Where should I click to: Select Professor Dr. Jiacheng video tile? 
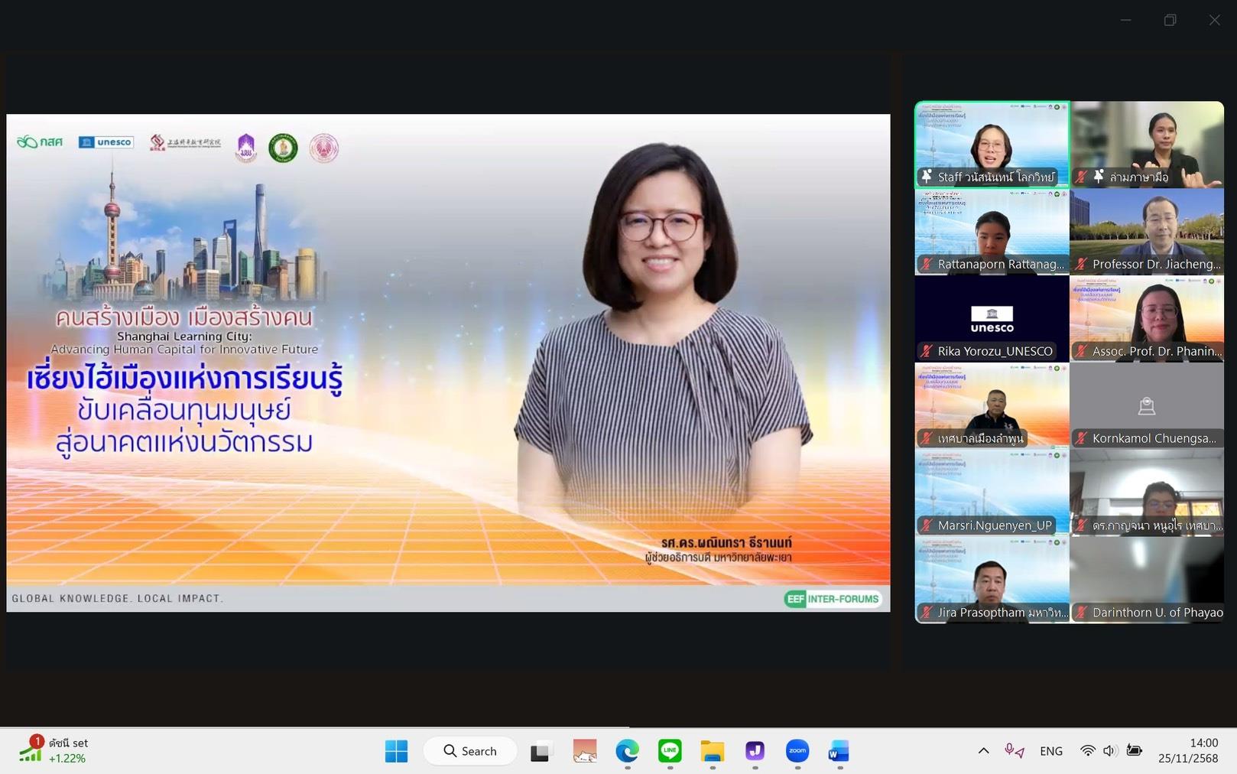1146,232
